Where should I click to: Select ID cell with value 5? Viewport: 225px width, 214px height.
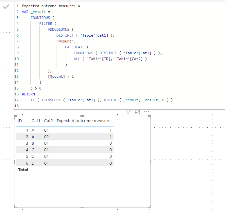click(27, 156)
